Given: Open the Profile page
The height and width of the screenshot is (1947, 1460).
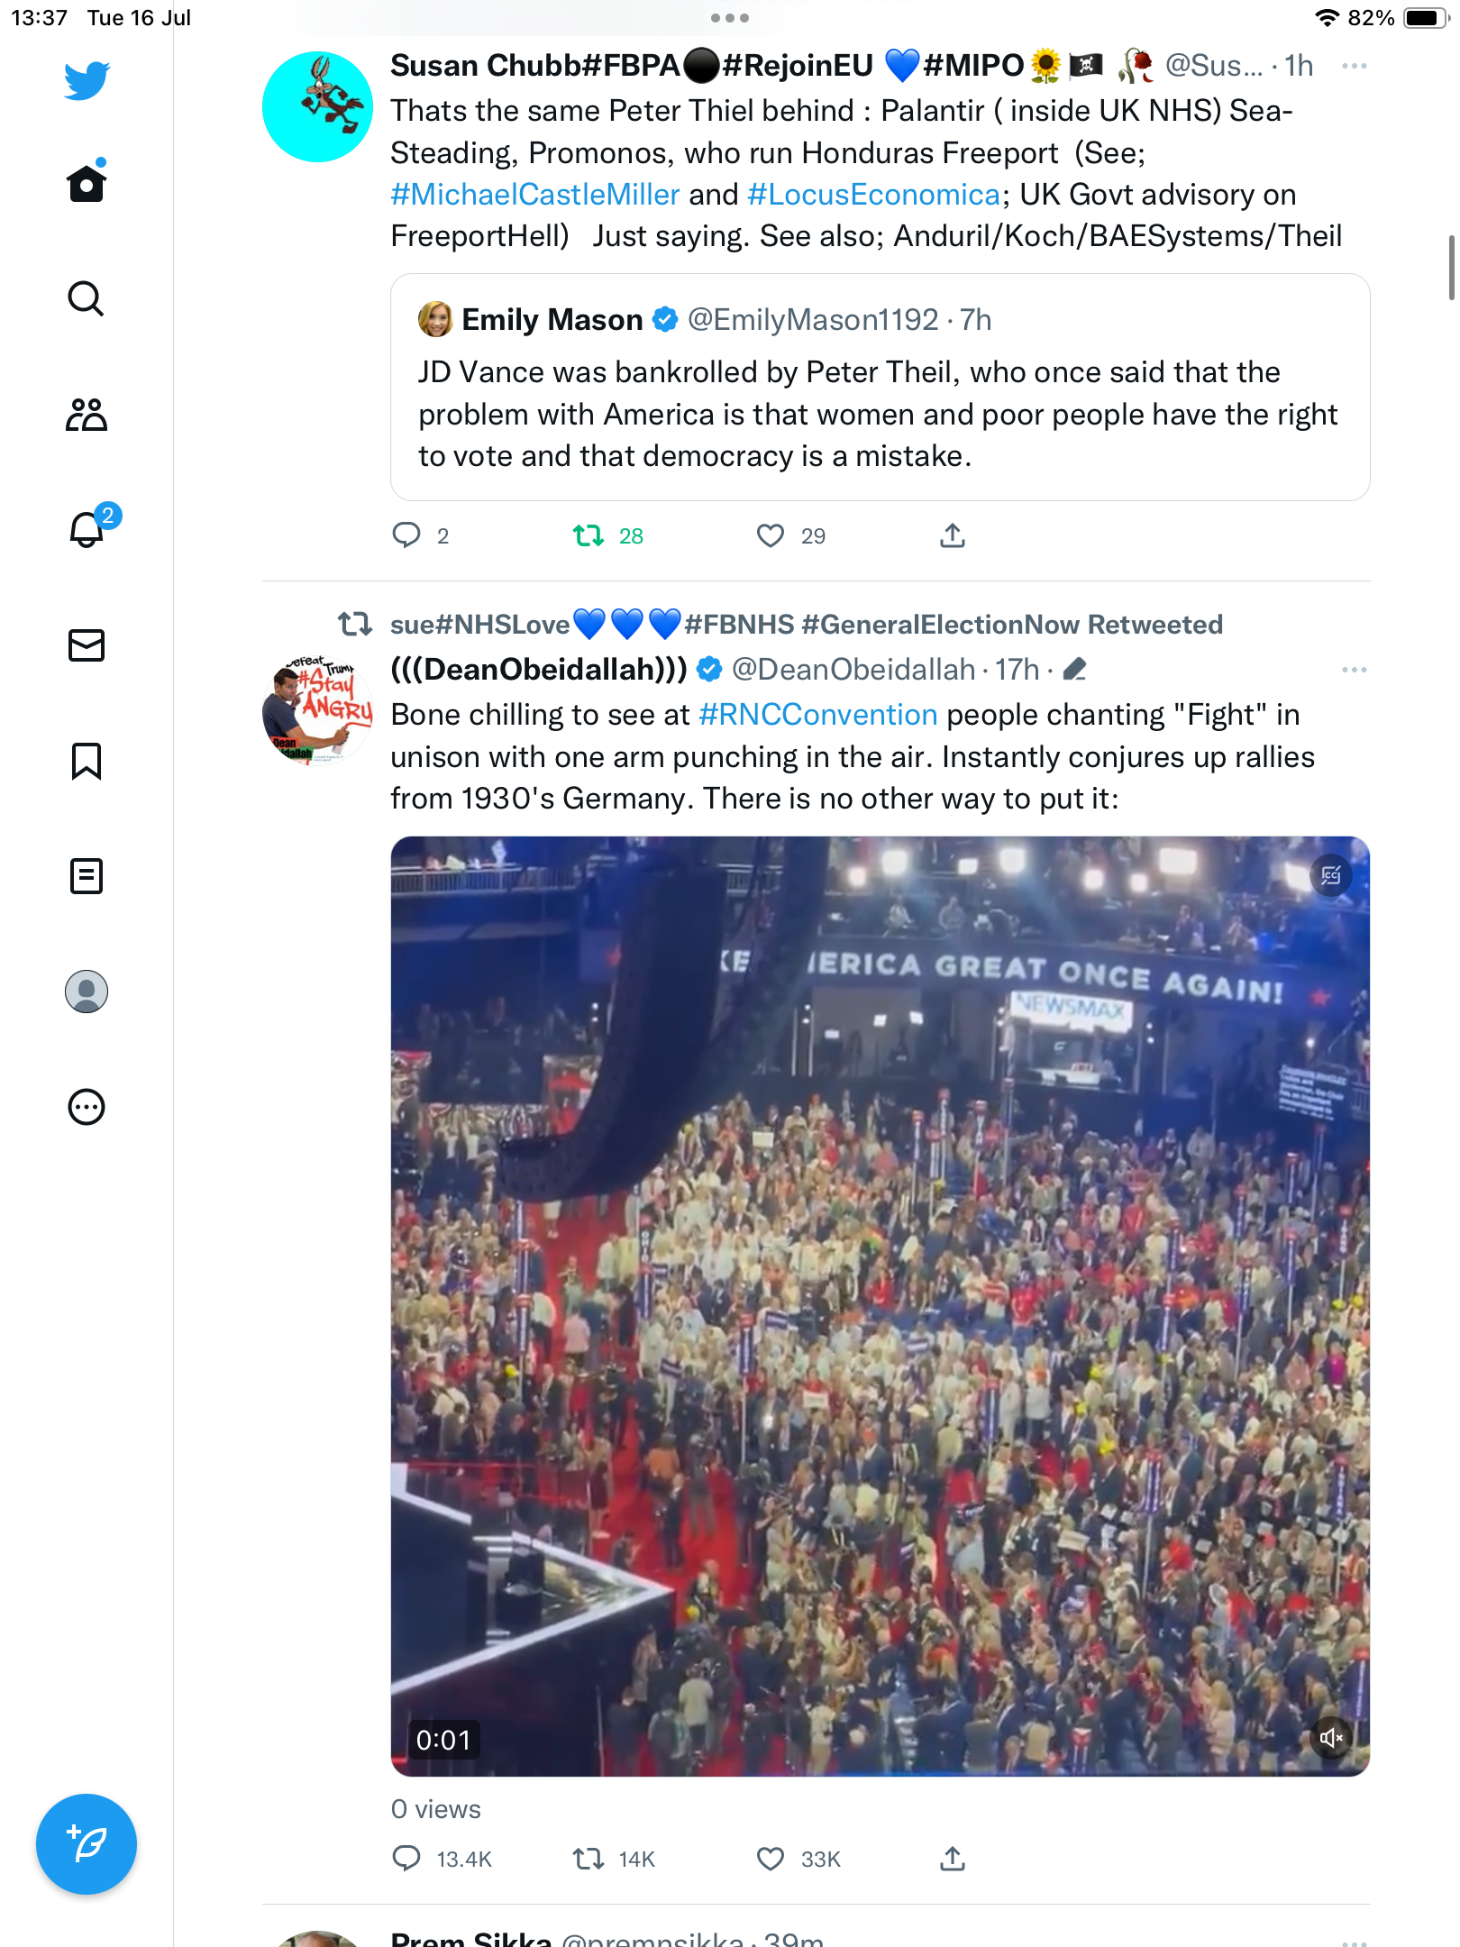Looking at the screenshot, I should click(x=87, y=992).
